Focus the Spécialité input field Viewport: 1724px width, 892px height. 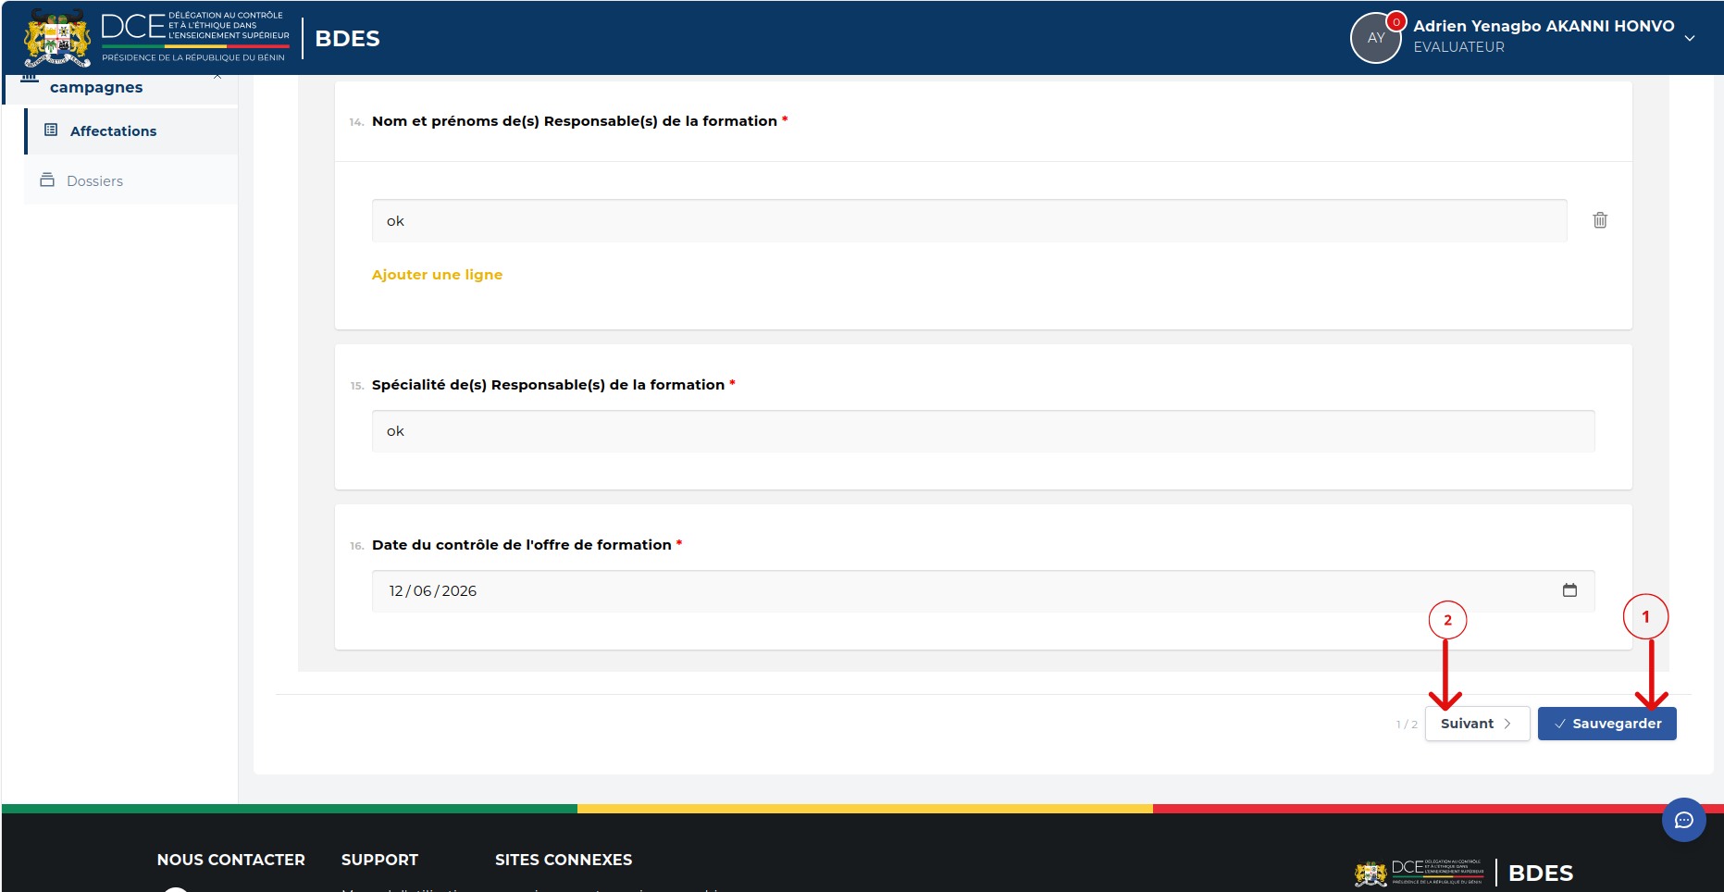(x=983, y=431)
